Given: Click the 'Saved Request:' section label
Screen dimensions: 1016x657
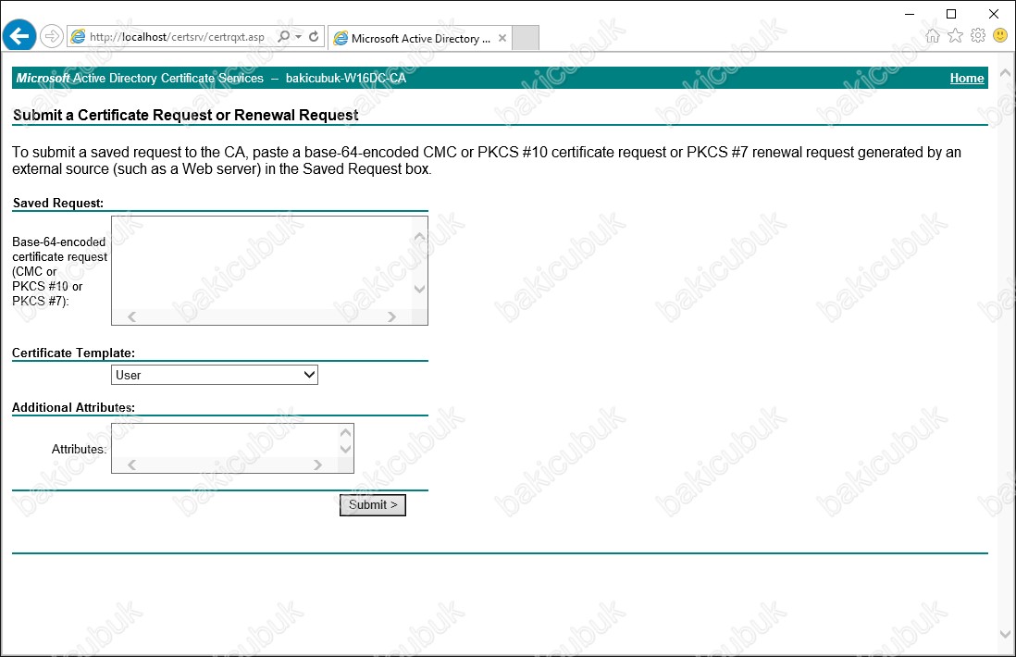Looking at the screenshot, I should click(x=57, y=203).
